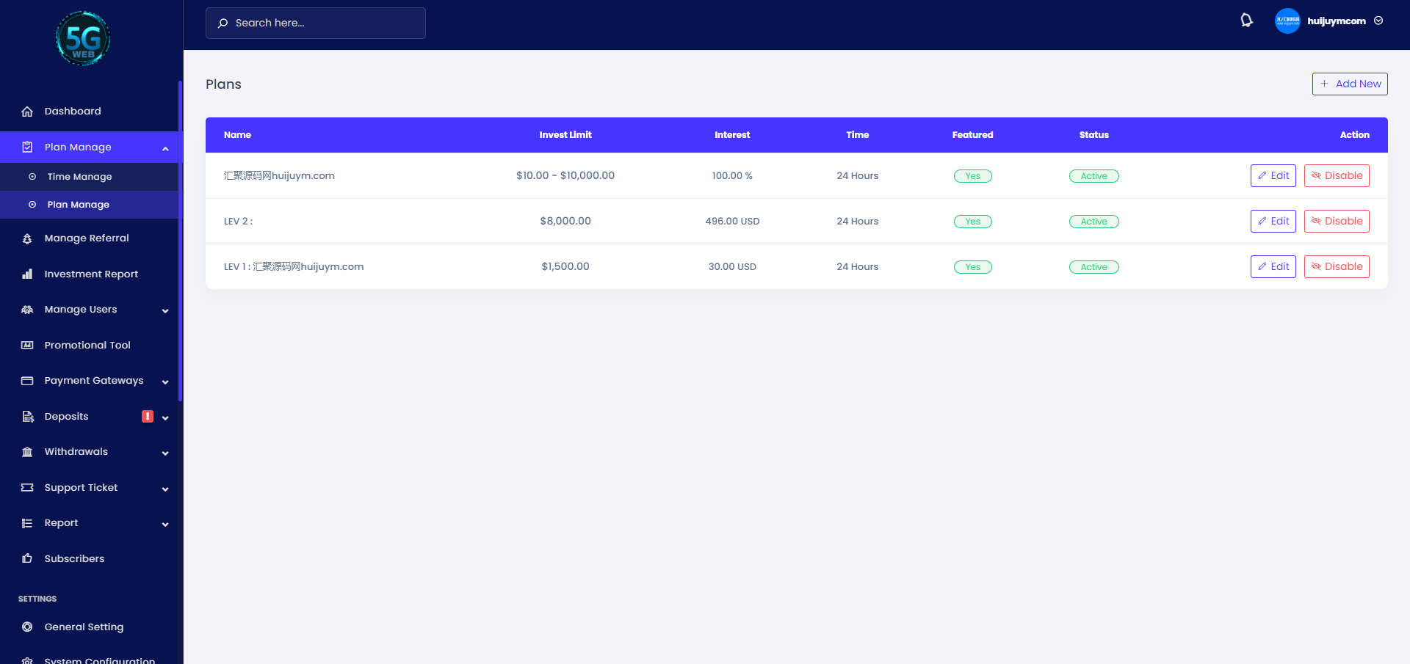The image size is (1410, 664).
Task: Collapse the Plan Manage menu chevron
Action: click(x=165, y=149)
